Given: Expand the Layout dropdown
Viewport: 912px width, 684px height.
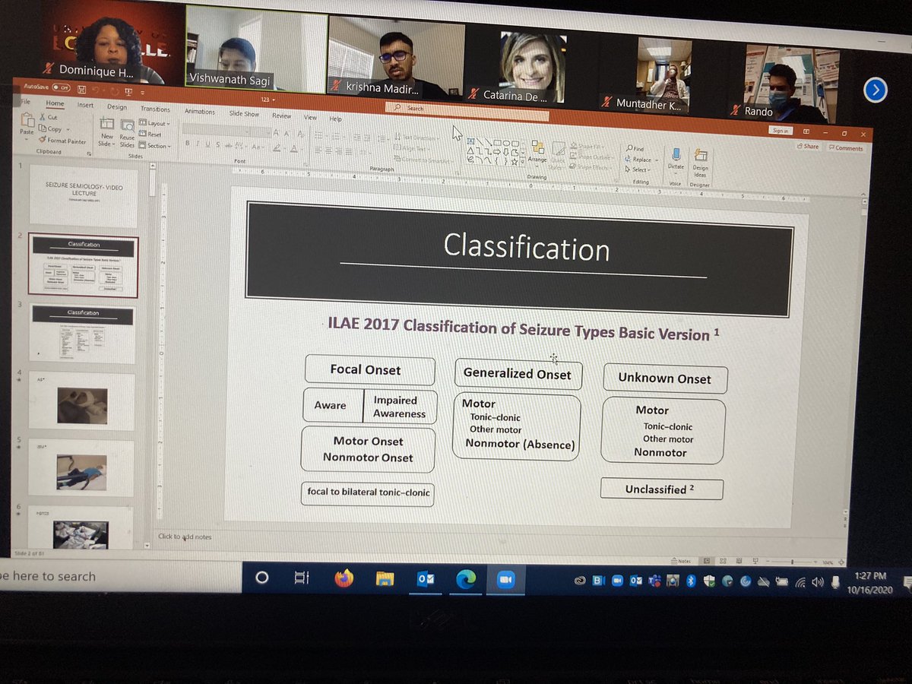Looking at the screenshot, I should click(x=154, y=123).
